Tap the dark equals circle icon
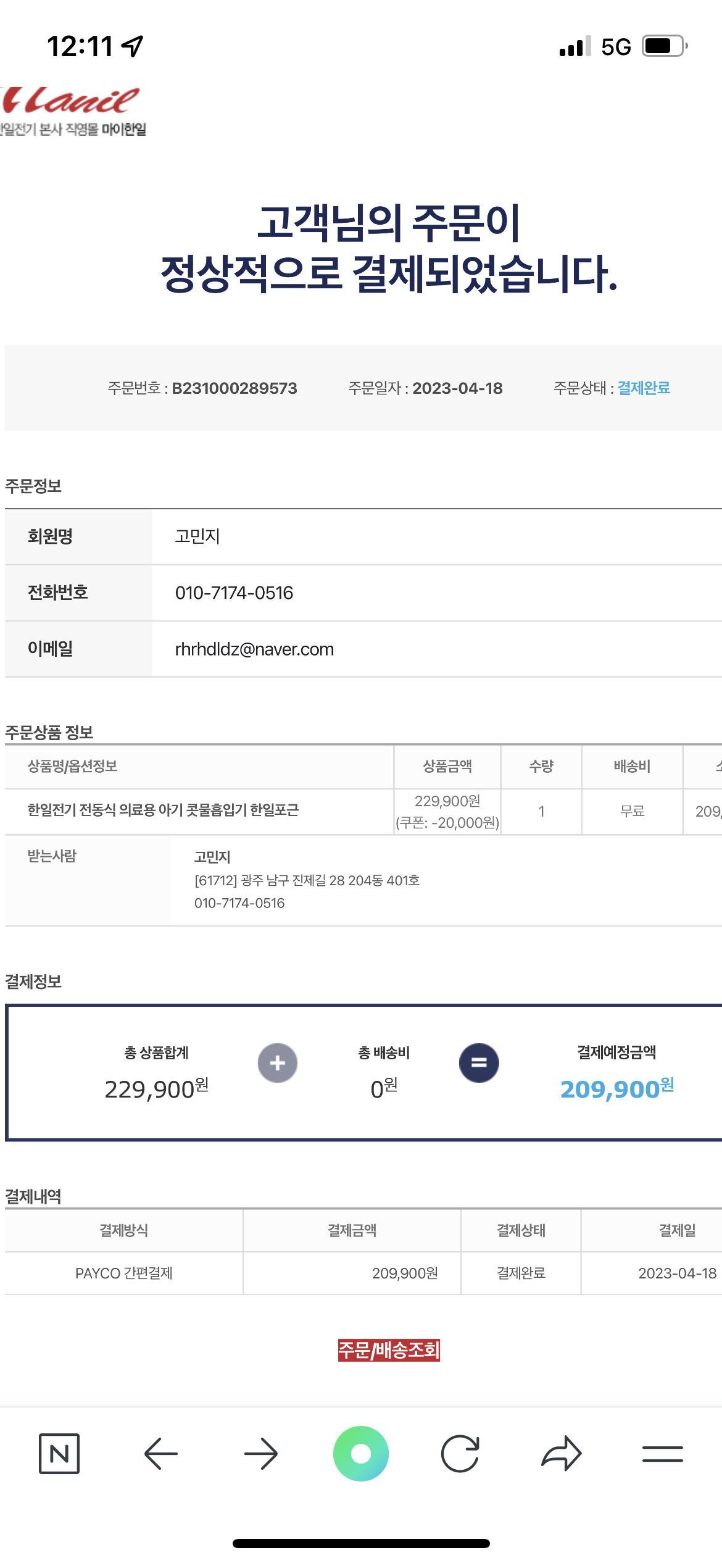The height and width of the screenshot is (1563, 722). pos(479,1063)
